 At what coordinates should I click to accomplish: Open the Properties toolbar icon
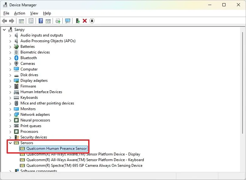pyautogui.click(x=31, y=21)
